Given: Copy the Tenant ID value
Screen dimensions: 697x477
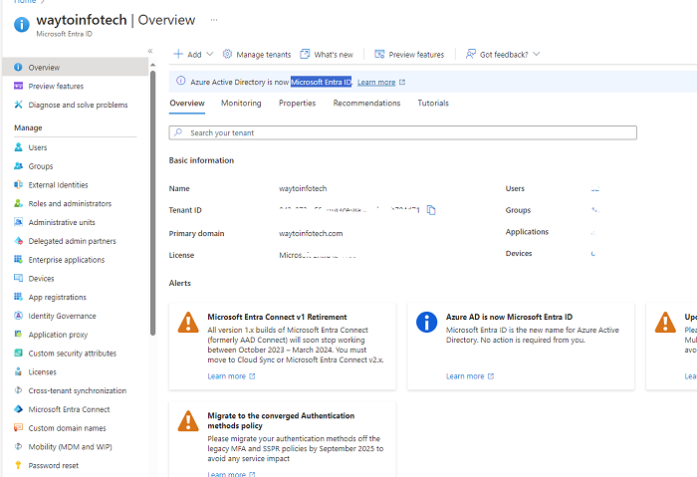Looking at the screenshot, I should pos(431,210).
